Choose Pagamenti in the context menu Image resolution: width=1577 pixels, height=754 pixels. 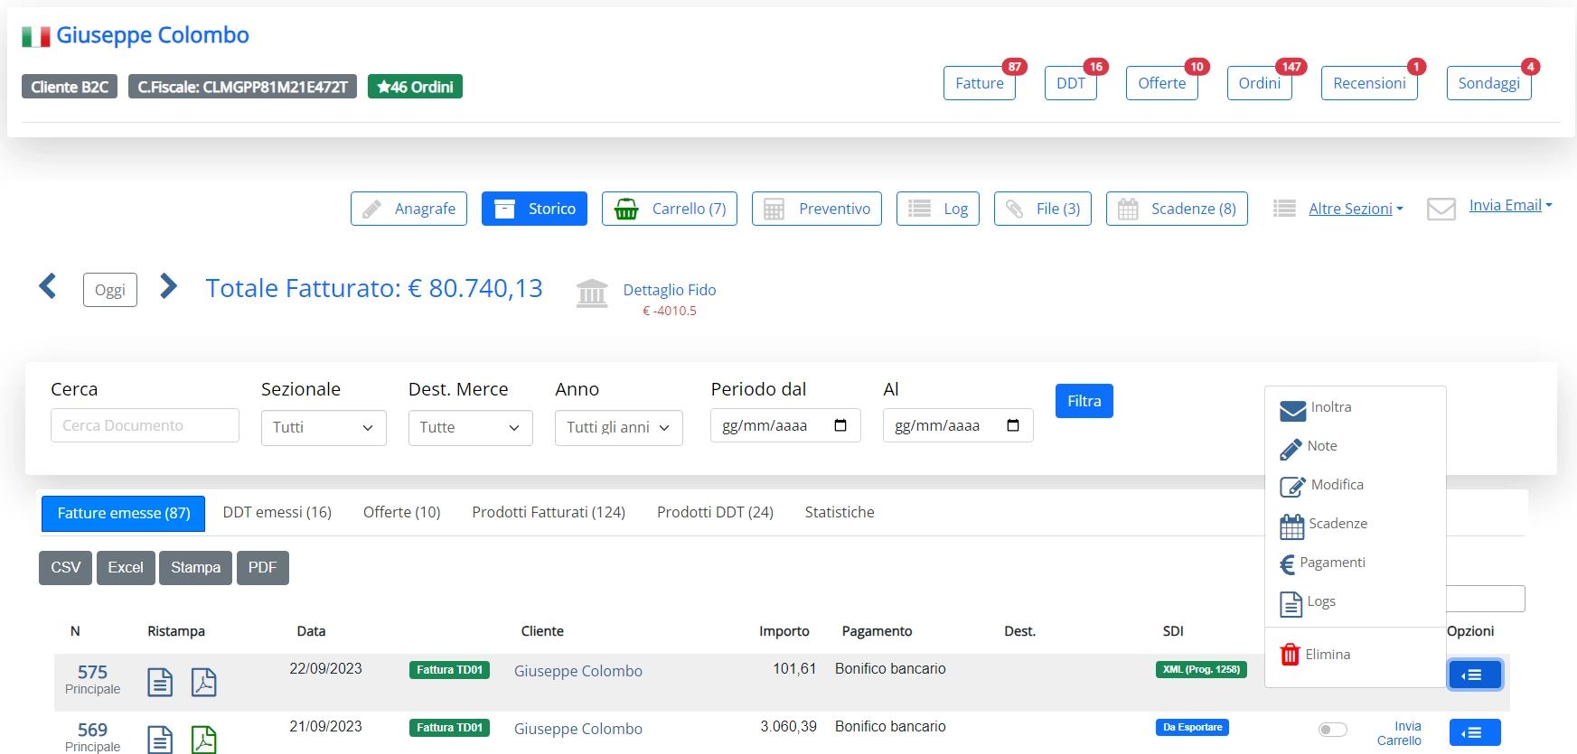tap(1331, 563)
